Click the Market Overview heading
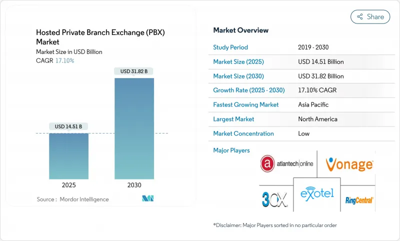 [240, 30]
